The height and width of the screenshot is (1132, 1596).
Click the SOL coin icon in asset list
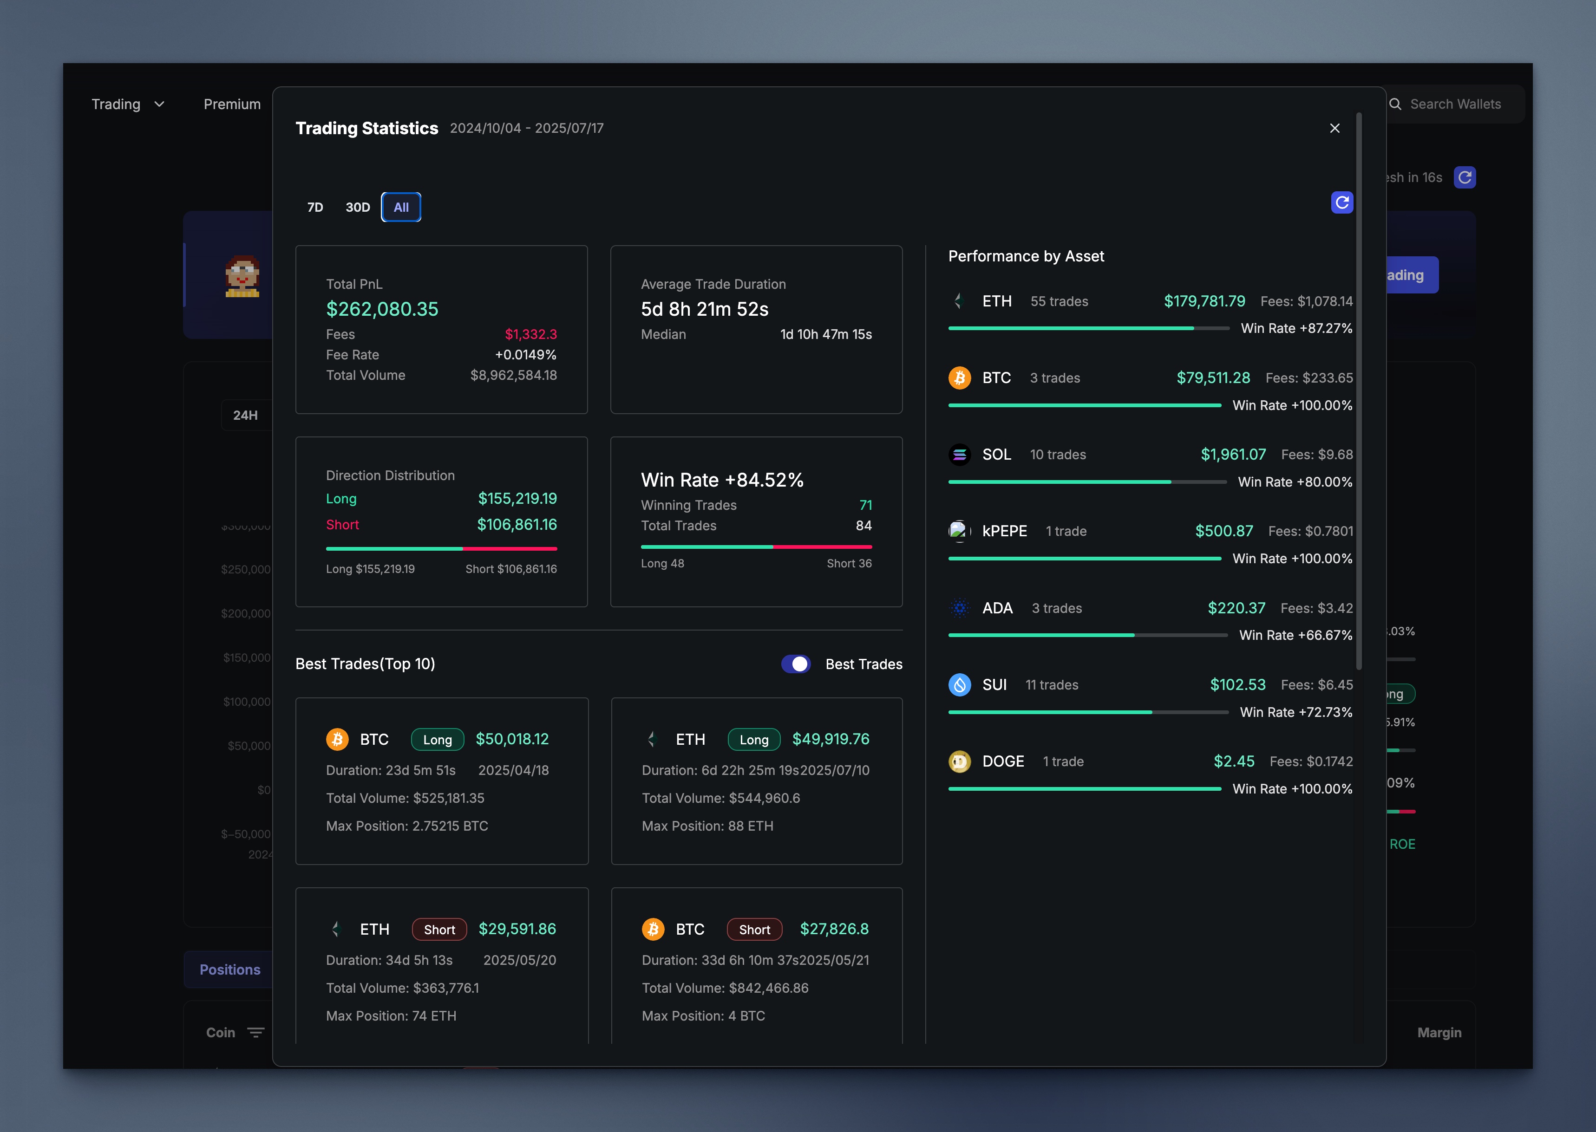click(960, 455)
